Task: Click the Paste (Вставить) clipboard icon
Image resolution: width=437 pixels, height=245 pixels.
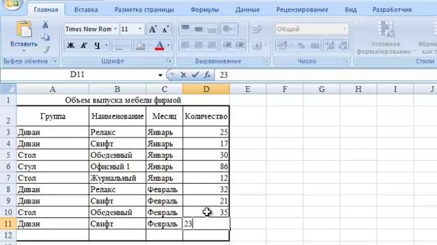Action: [x=24, y=29]
